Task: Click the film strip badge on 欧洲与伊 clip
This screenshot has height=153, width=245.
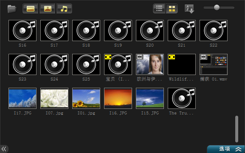Action: (x=140, y=57)
